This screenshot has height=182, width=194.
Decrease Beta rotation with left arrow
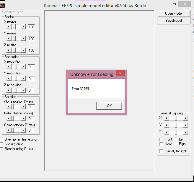(9, 118)
